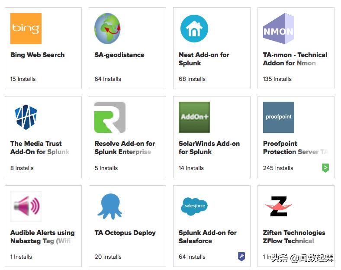Select the green AddOn+ SolarWinds icon
The height and width of the screenshot is (270, 341).
click(x=194, y=117)
